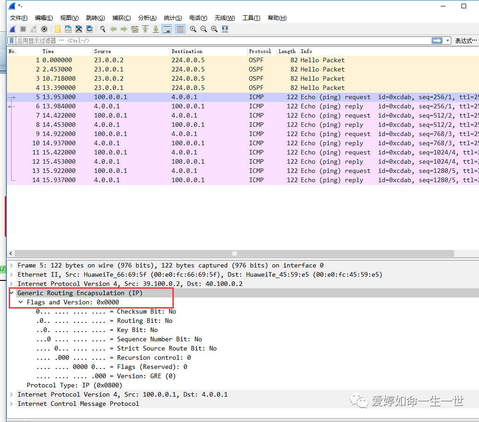Screen dimensions: 479x422
Task: Open the 文件(F) menu
Action: pos(18,18)
